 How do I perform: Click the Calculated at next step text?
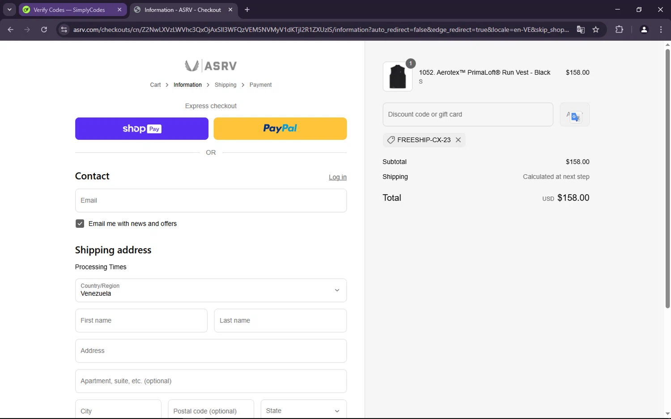(x=556, y=177)
